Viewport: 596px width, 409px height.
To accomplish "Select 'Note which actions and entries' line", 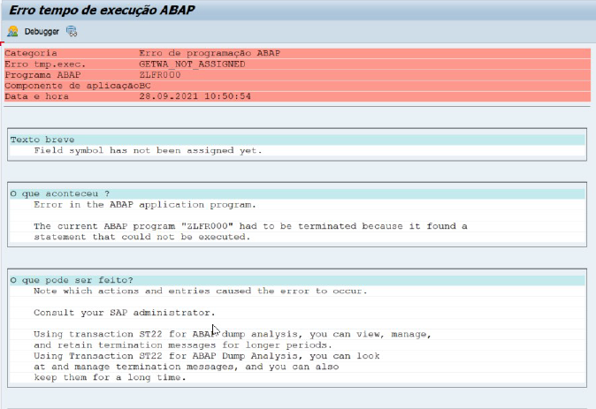I will (x=201, y=291).
